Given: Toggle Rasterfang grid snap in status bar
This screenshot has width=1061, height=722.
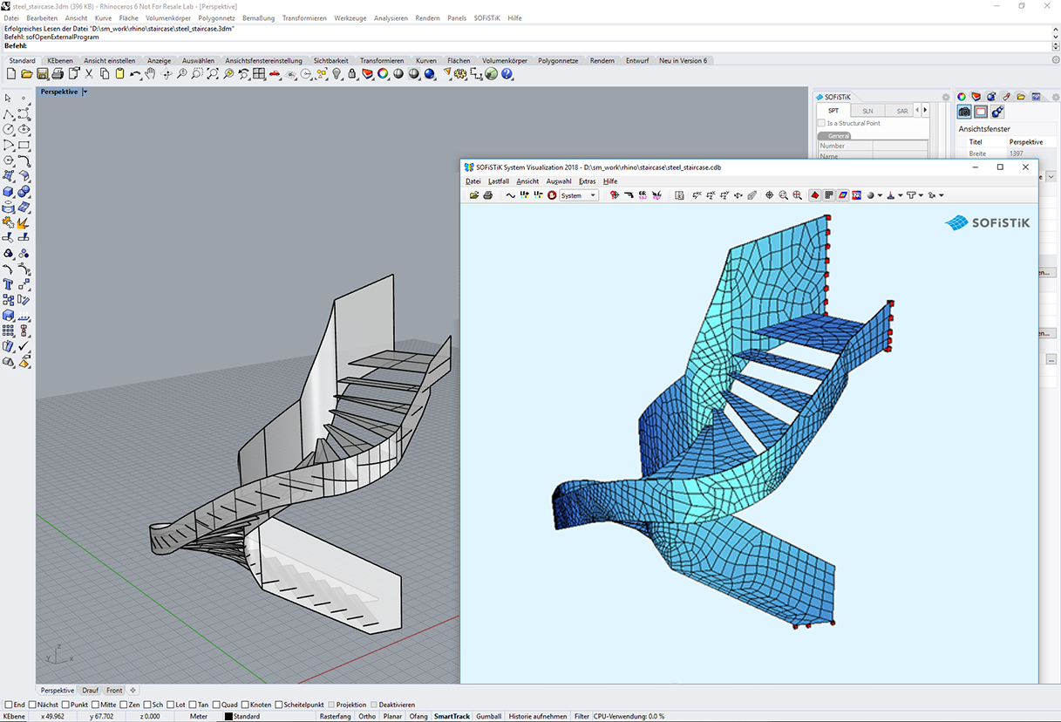Looking at the screenshot, I should [336, 717].
